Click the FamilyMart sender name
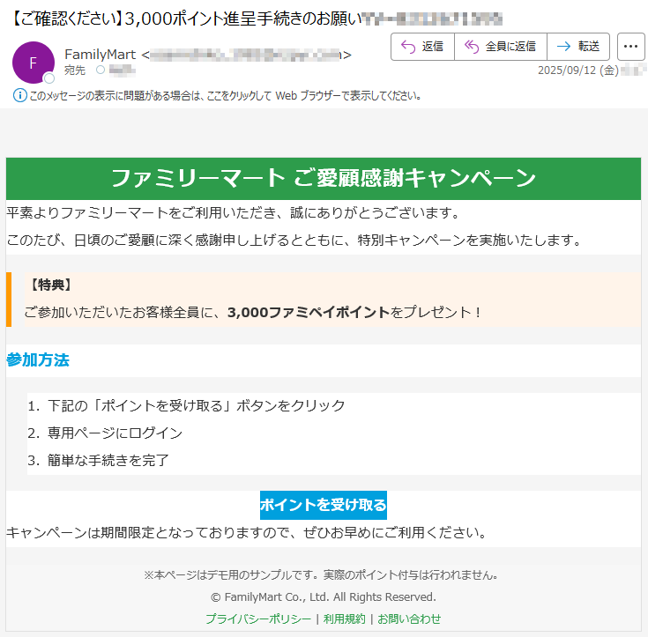 pos(100,54)
